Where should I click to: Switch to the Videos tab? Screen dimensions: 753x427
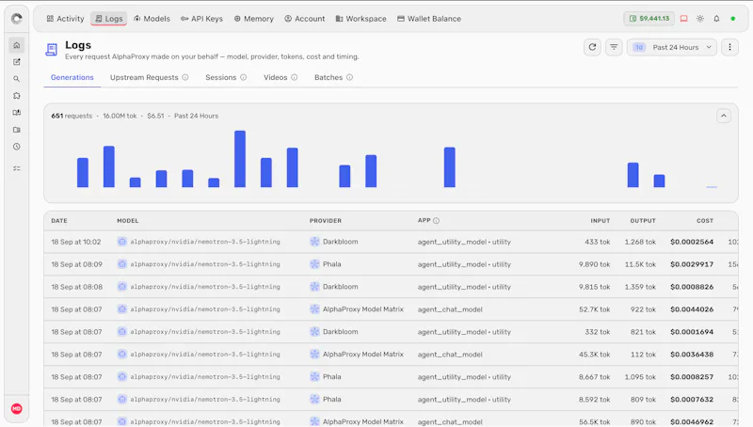tap(275, 77)
